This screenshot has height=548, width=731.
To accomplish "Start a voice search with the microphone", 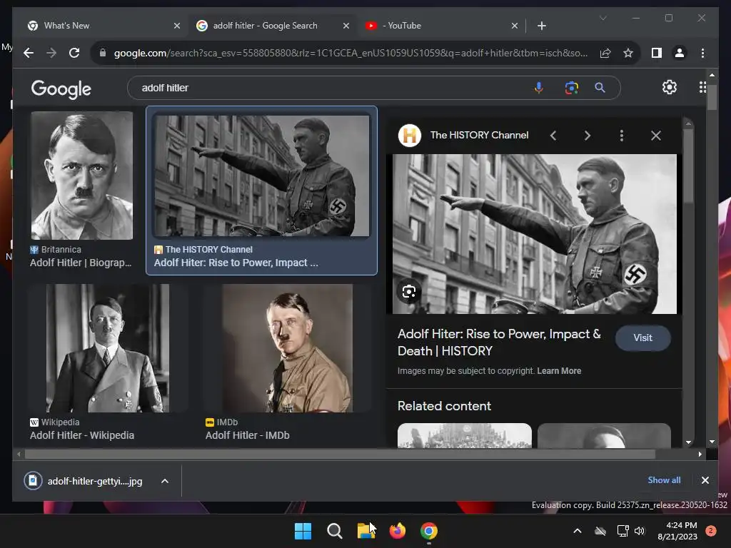I will click(x=538, y=88).
